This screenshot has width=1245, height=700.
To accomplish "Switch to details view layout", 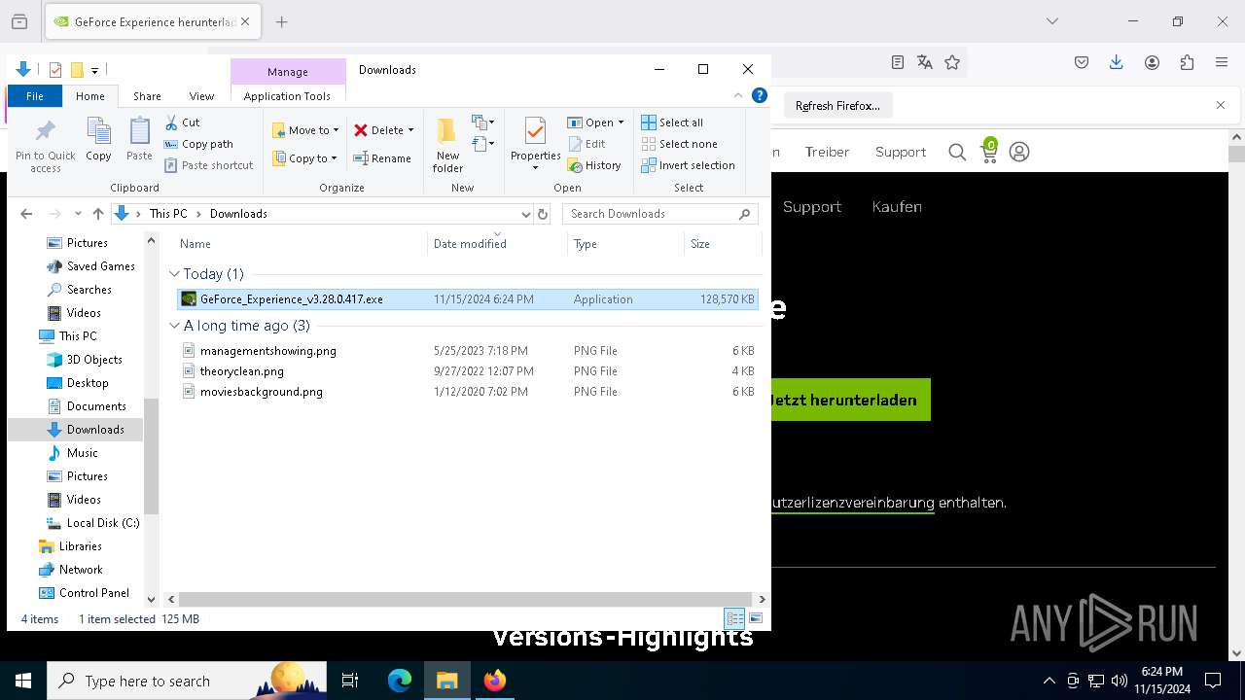I will point(734,618).
